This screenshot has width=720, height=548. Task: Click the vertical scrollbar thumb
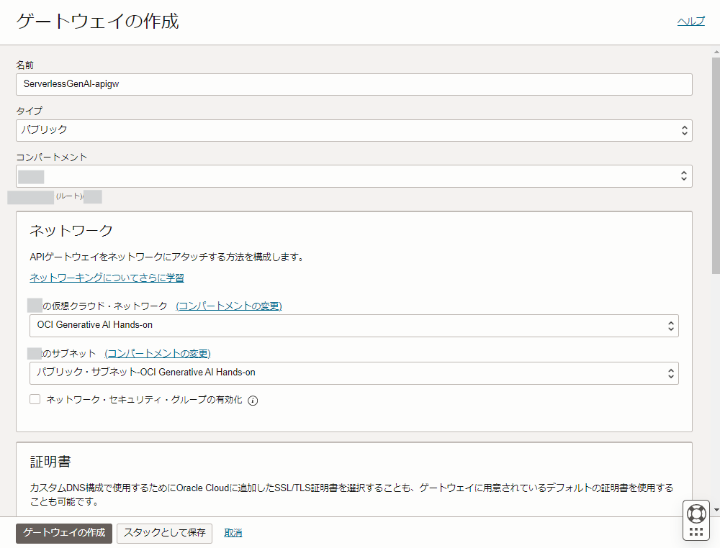point(716,165)
